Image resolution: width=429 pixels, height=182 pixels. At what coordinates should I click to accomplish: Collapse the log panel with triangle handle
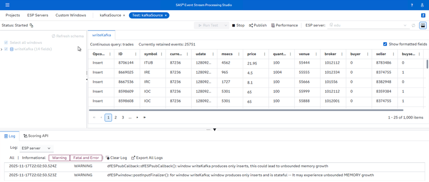(x=215, y=130)
